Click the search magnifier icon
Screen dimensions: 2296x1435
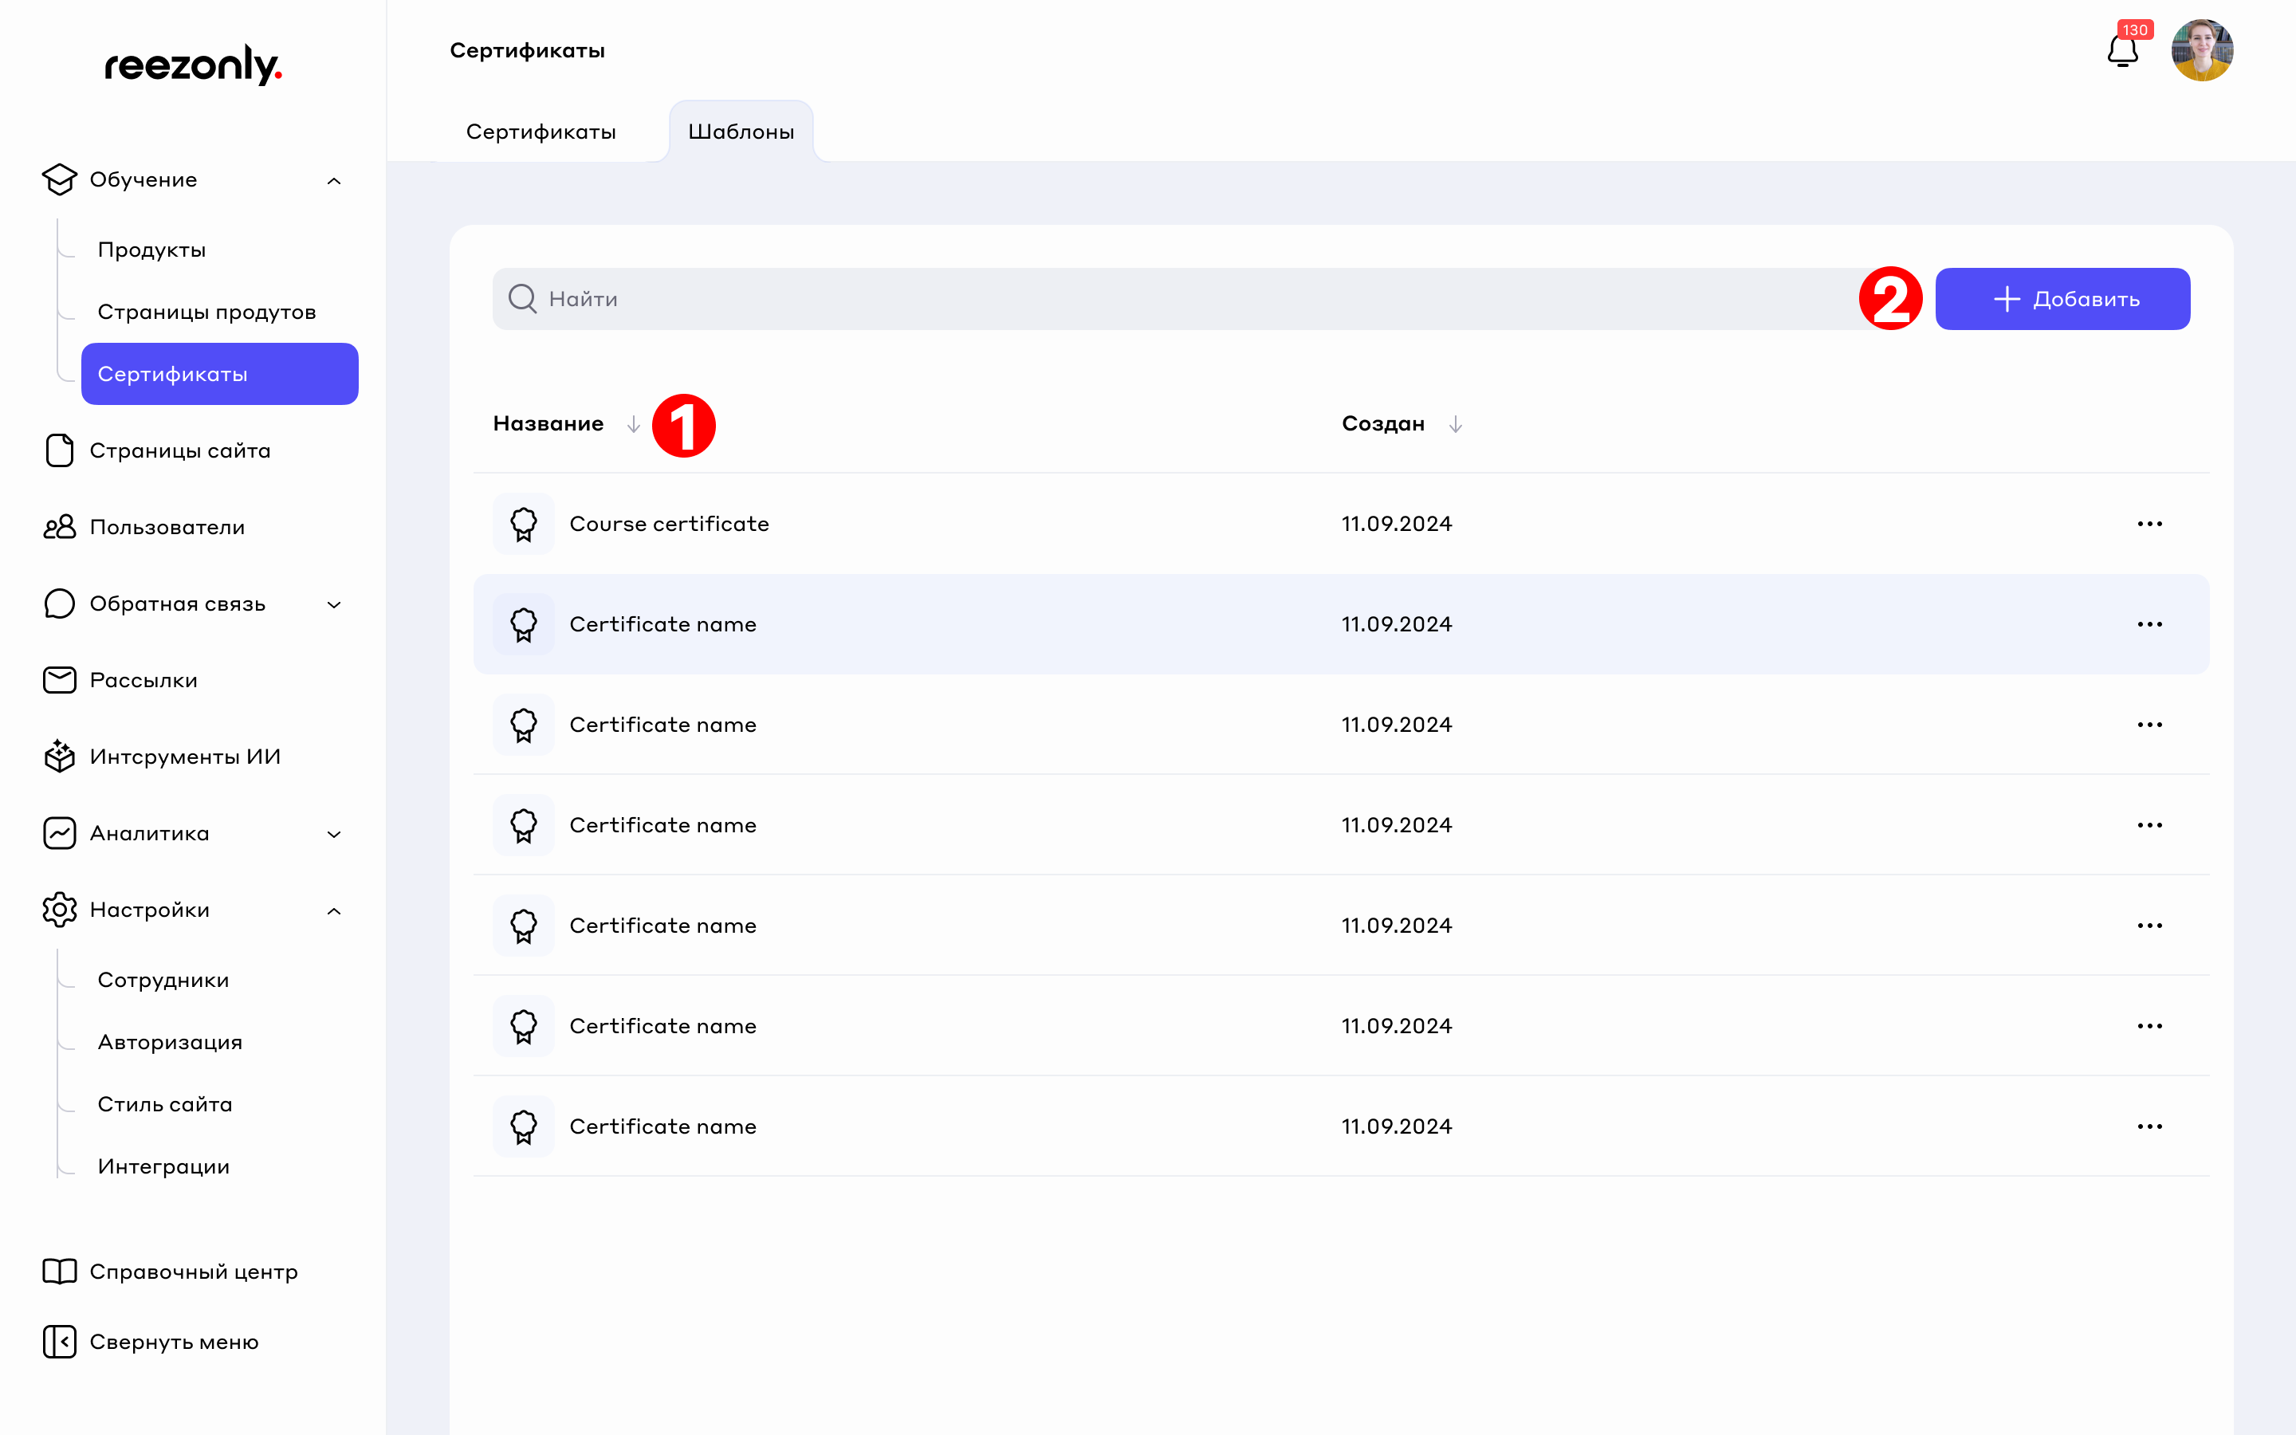(x=522, y=299)
